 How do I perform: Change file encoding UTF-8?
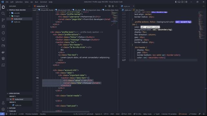point(106,114)
